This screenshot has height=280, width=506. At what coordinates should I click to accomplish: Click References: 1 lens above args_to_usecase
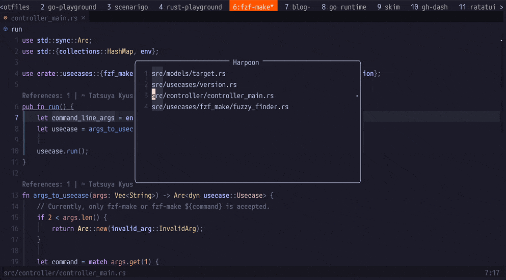tap(46, 184)
